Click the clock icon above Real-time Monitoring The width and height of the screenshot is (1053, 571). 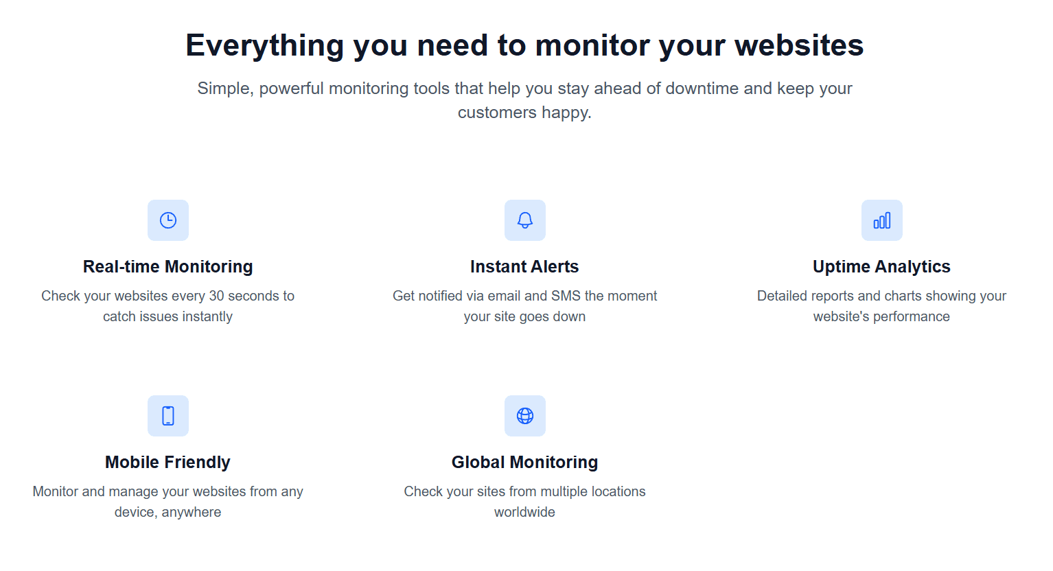[168, 220]
